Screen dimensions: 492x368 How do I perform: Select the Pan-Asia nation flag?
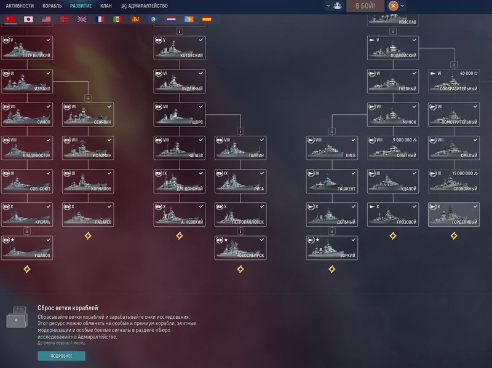[x=135, y=20]
